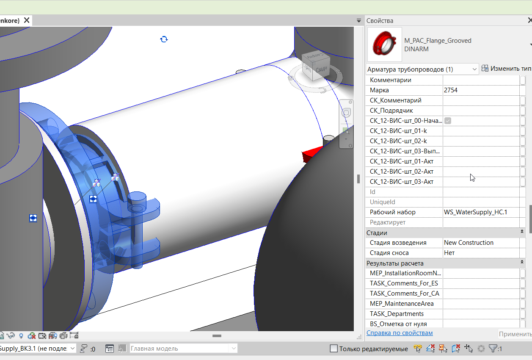Click the СК_Подрядчик value field
532x360 pixels.
pos(481,111)
